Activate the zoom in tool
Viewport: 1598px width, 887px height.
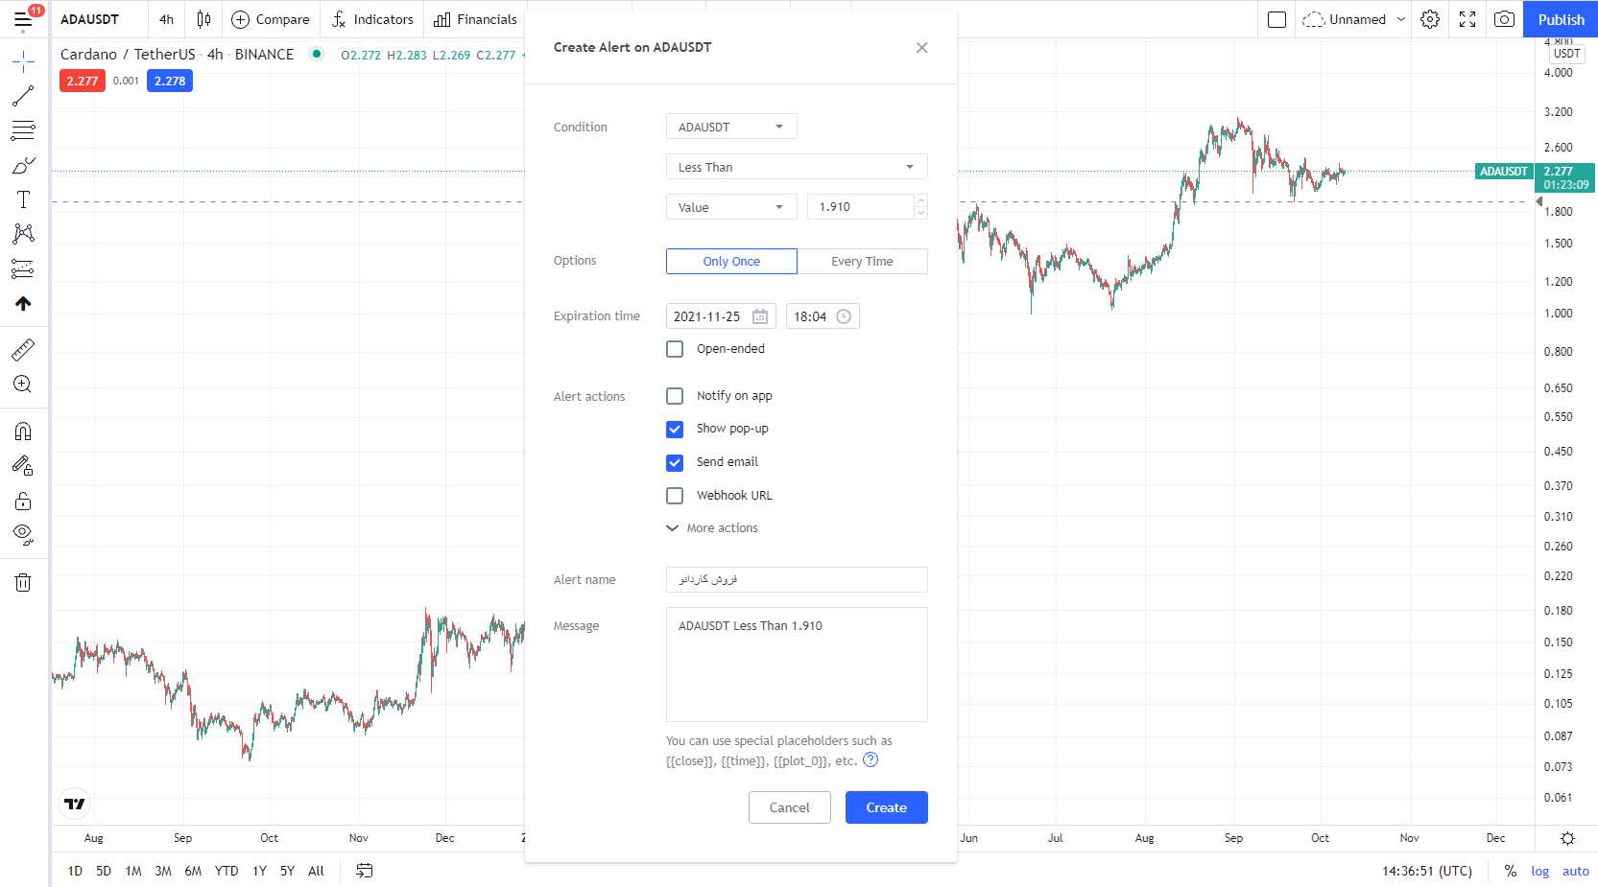click(x=23, y=385)
